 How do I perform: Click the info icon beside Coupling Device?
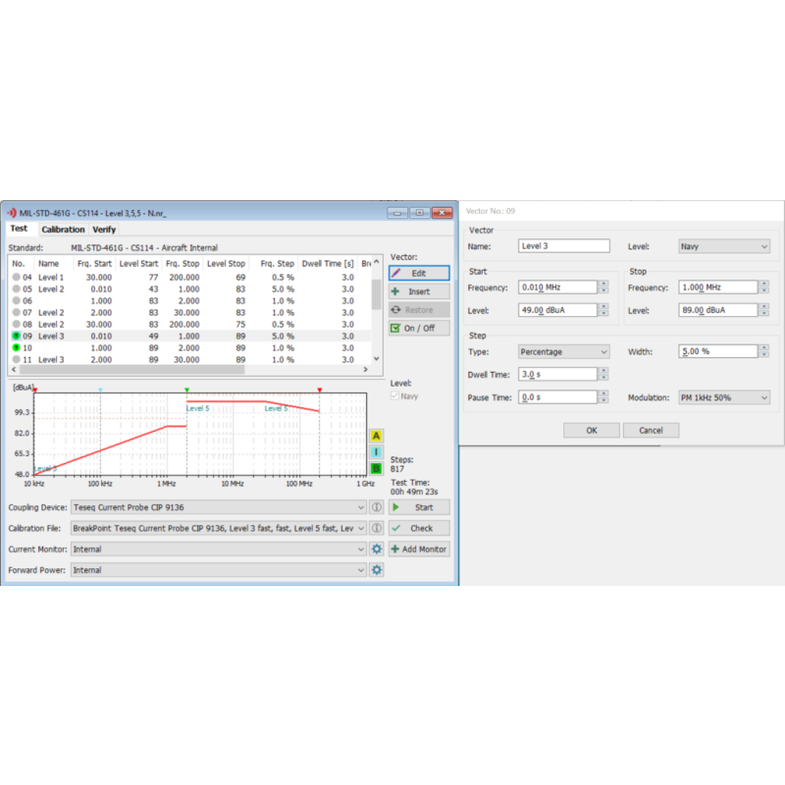coord(377,506)
